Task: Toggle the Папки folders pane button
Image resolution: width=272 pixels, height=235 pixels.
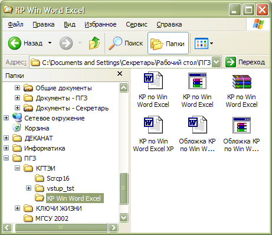Action: tap(168, 43)
